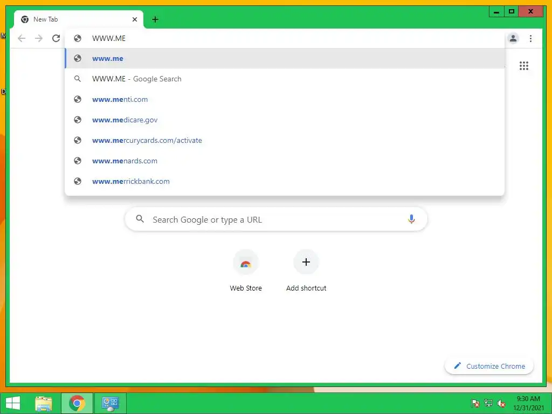Minimize the Chrome window

[x=496, y=12]
